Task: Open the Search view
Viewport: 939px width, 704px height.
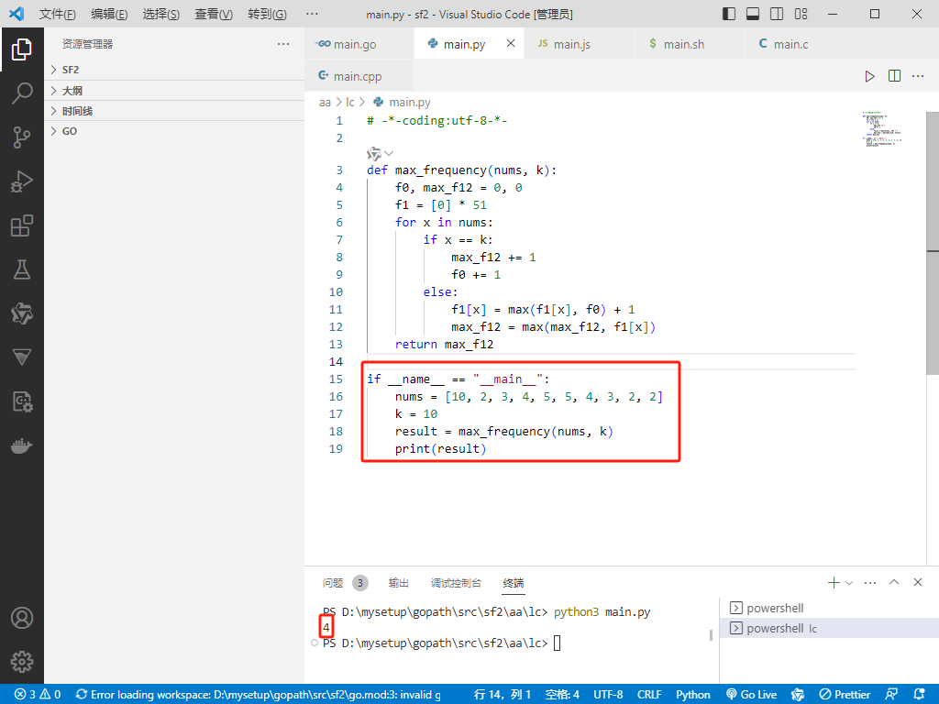Action: click(22, 93)
